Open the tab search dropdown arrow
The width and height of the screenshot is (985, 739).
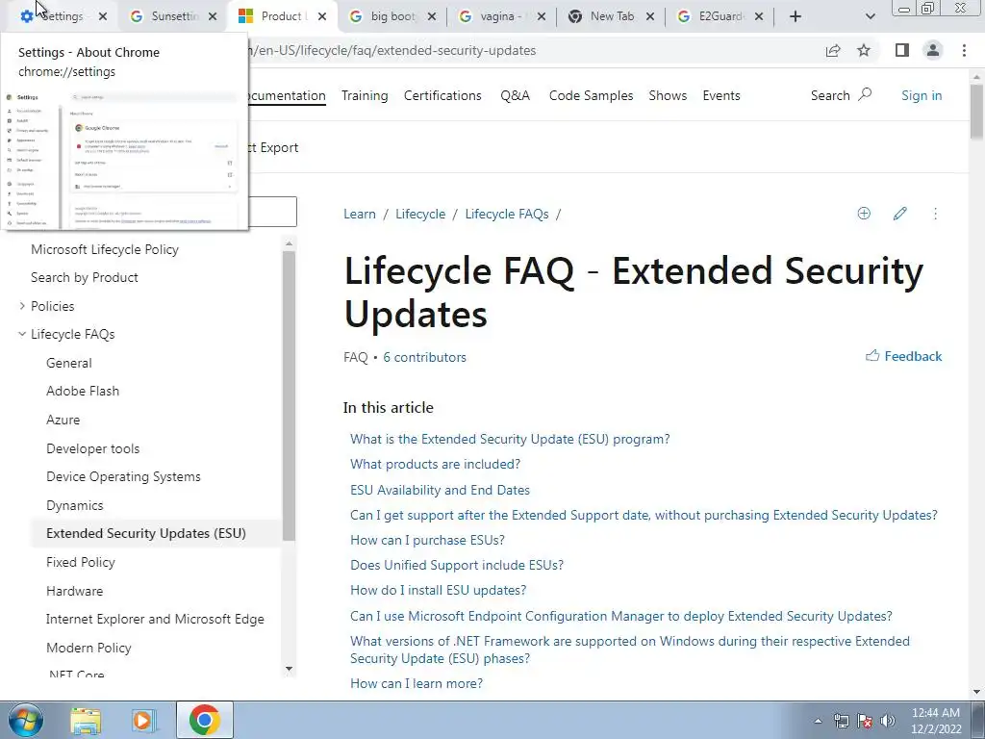(x=870, y=16)
